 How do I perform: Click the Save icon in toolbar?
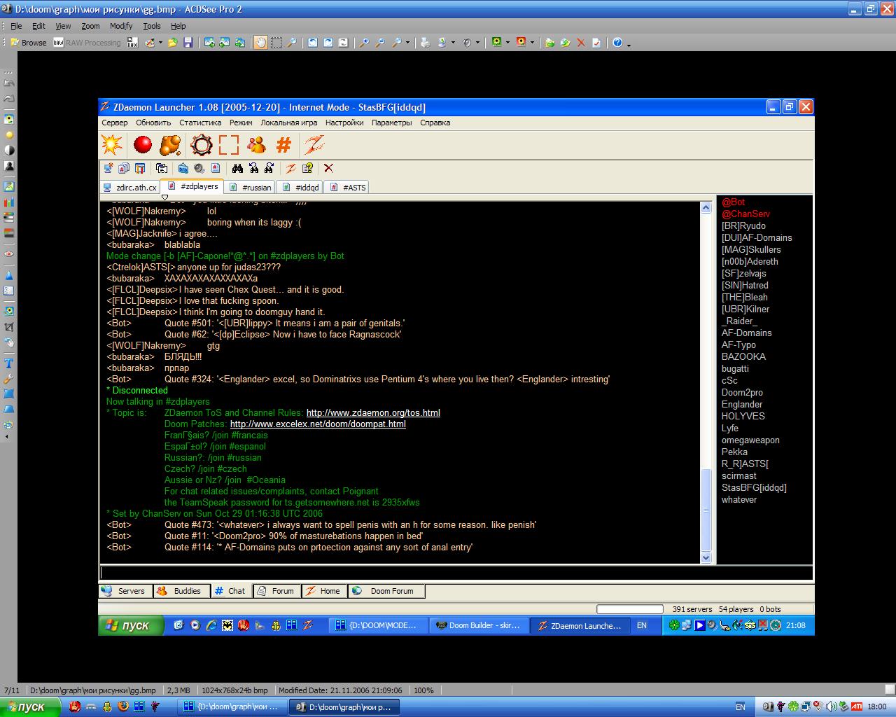coord(188,43)
